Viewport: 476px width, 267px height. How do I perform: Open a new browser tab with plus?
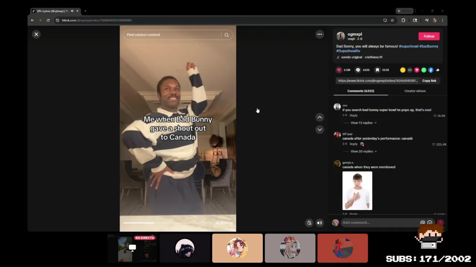85,11
